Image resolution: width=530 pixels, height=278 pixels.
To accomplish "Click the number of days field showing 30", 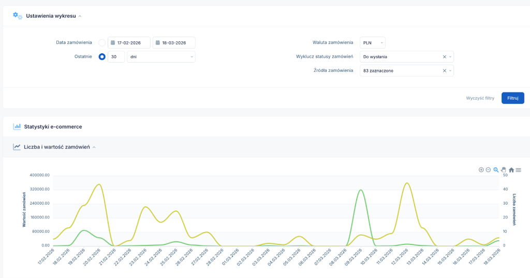I will tap(116, 57).
